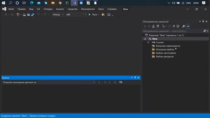
Task: Open the Анализ menu
Action: click(60, 9)
